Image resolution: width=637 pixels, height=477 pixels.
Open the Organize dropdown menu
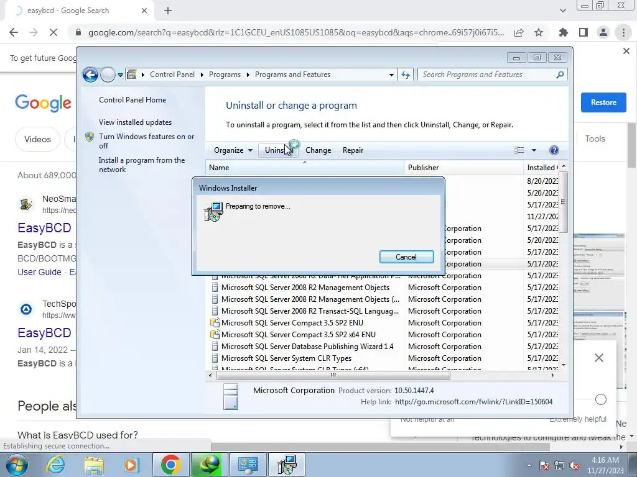pyautogui.click(x=233, y=150)
